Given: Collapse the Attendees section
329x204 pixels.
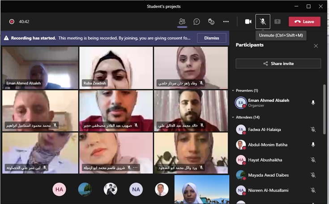Looking at the screenshot, I should click(233, 117).
